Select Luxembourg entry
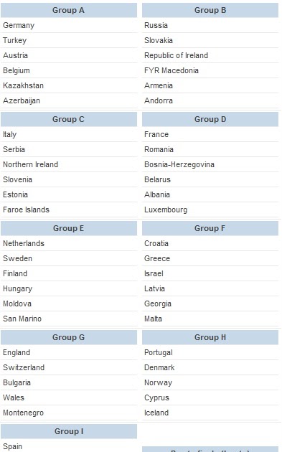Viewport: 282px width, 452px height. [x=166, y=209]
